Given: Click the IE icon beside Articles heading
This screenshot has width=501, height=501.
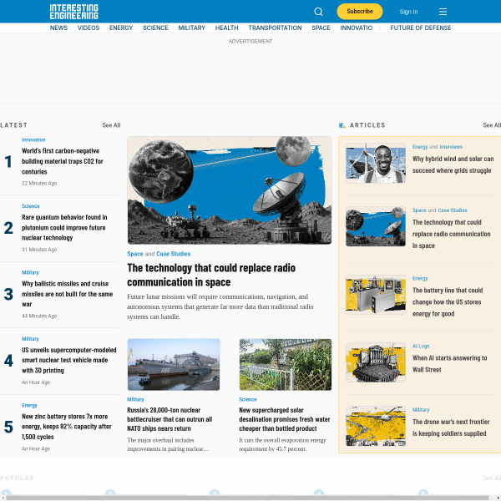Looking at the screenshot, I should 342,125.
